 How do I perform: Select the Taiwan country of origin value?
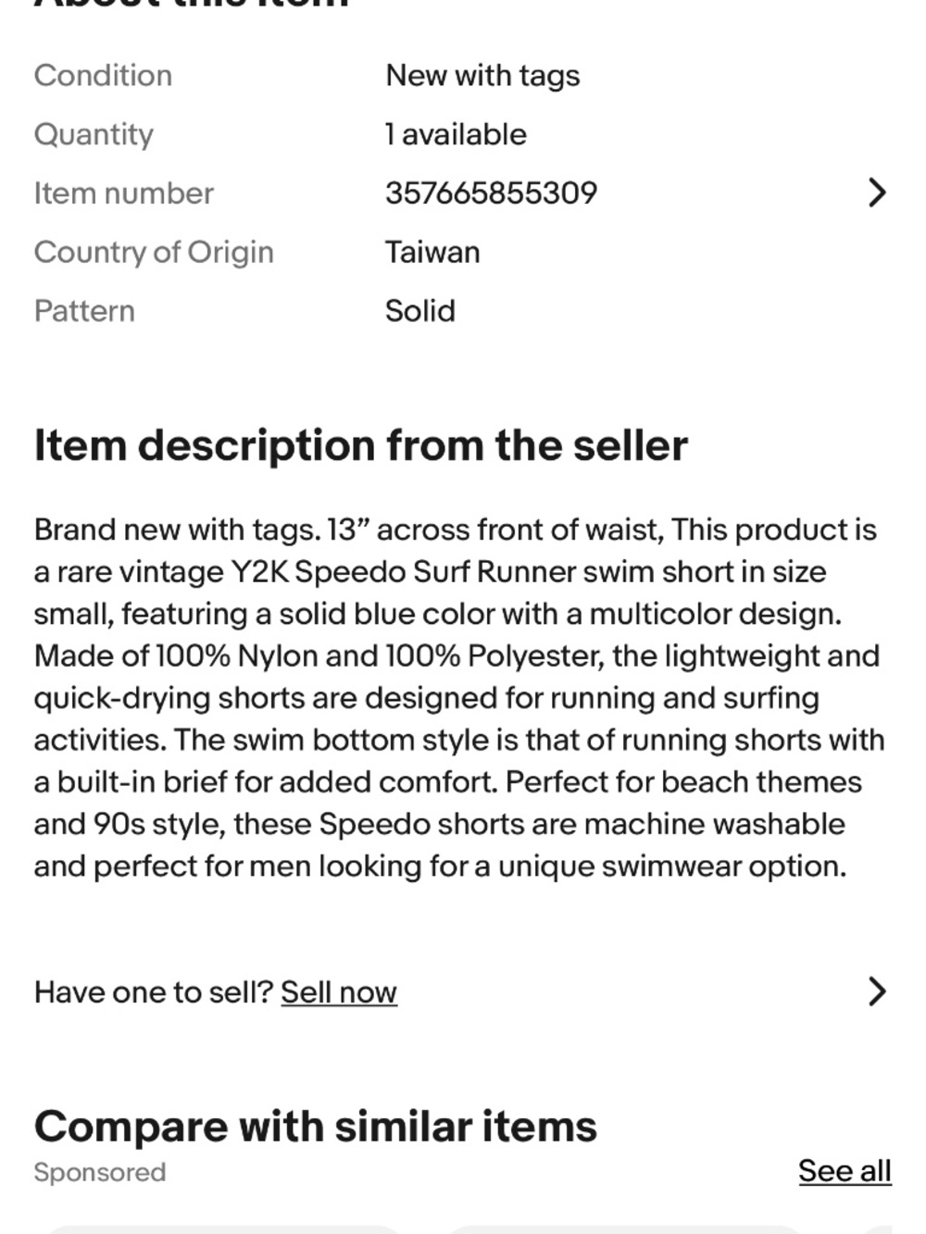coord(432,252)
